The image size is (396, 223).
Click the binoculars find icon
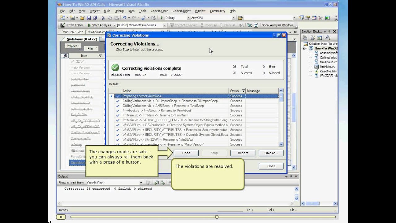(x=241, y=25)
